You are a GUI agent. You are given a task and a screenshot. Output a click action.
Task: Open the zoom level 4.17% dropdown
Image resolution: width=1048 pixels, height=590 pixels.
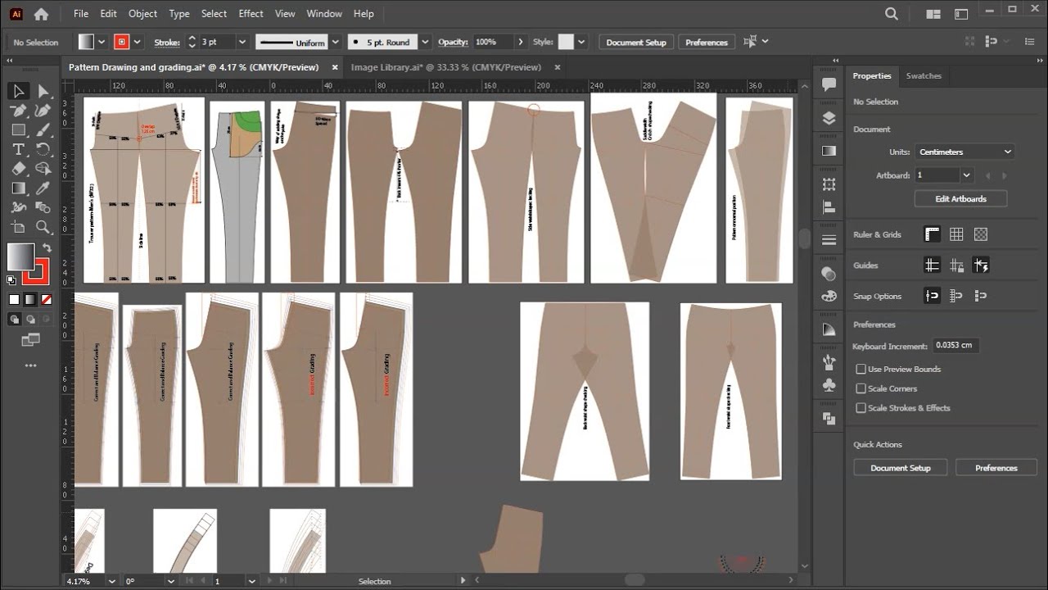coord(111,581)
